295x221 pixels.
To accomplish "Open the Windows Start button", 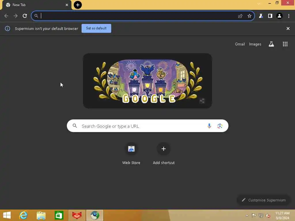I will (7, 215).
